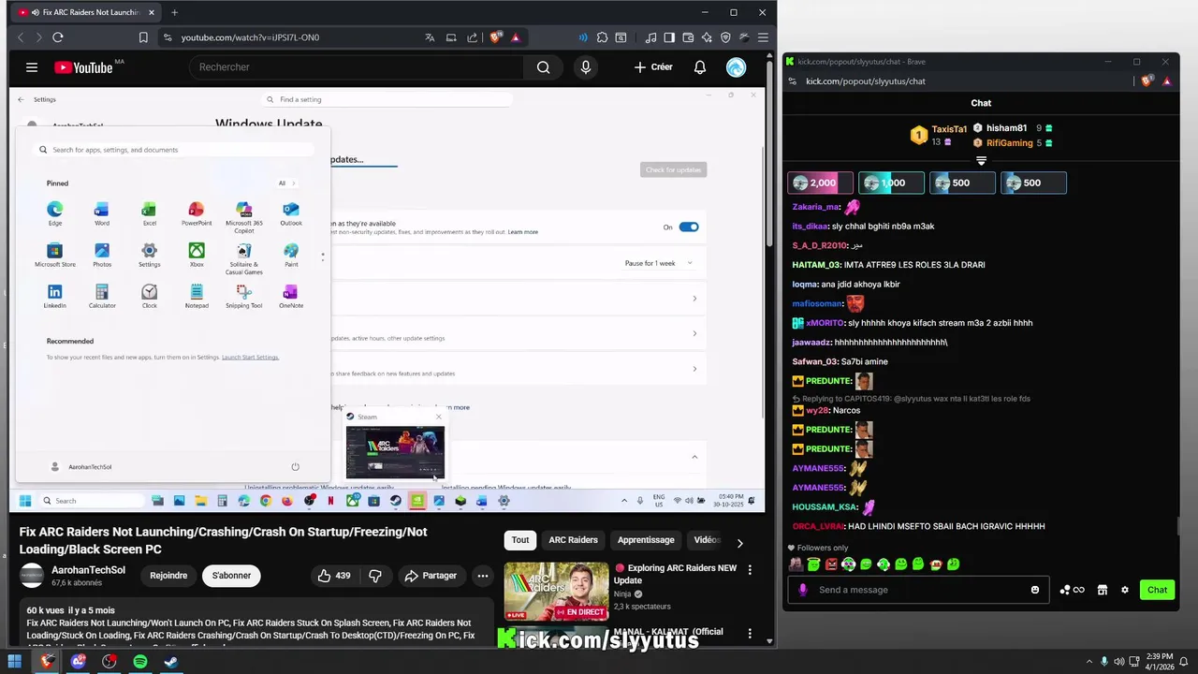The width and height of the screenshot is (1198, 674).
Task: Click the 2,000 points gift option
Action: point(821,183)
